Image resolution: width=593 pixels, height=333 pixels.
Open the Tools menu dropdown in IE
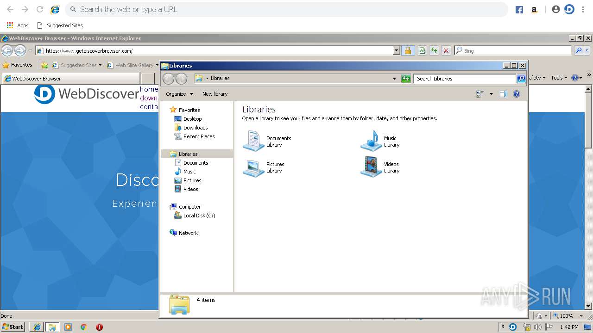pos(559,78)
